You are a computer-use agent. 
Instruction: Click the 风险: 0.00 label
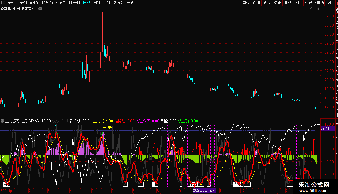click(169, 121)
